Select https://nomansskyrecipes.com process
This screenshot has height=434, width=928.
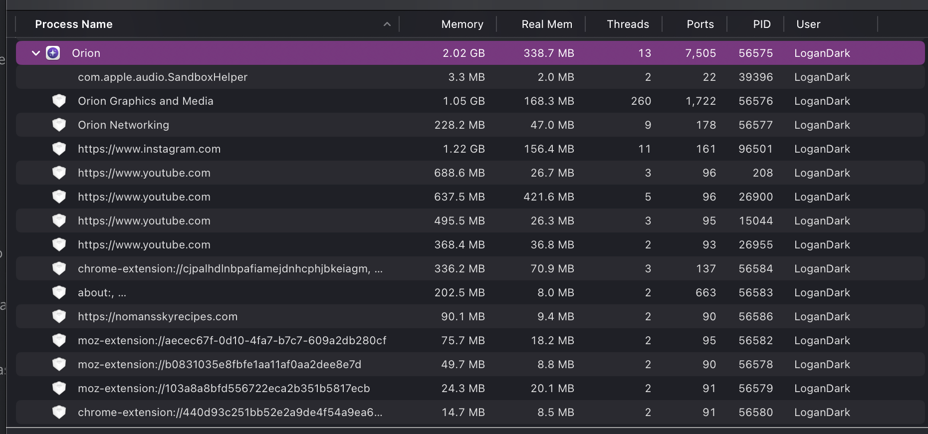point(470,316)
